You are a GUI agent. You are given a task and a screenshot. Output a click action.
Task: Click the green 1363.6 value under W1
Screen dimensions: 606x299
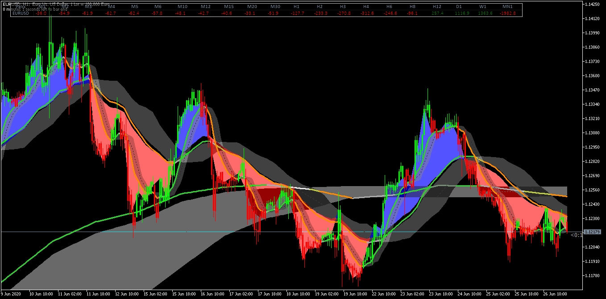click(486, 13)
